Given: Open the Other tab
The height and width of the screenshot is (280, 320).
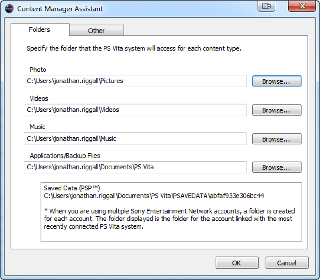Looking at the screenshot, I should (96, 31).
